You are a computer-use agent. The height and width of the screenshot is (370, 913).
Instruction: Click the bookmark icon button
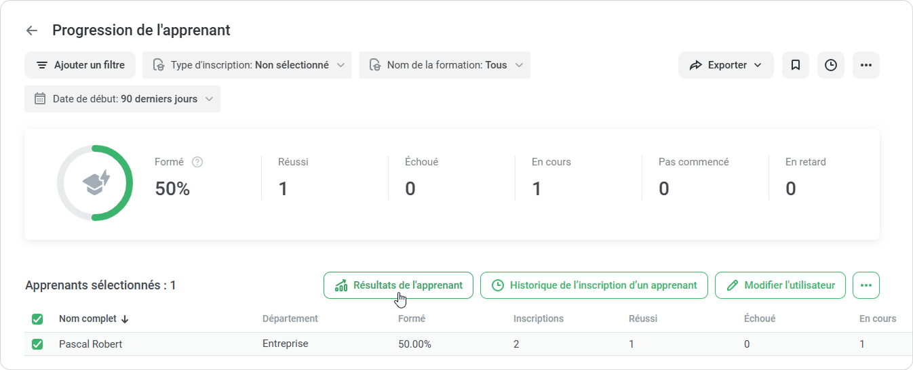pyautogui.click(x=796, y=65)
